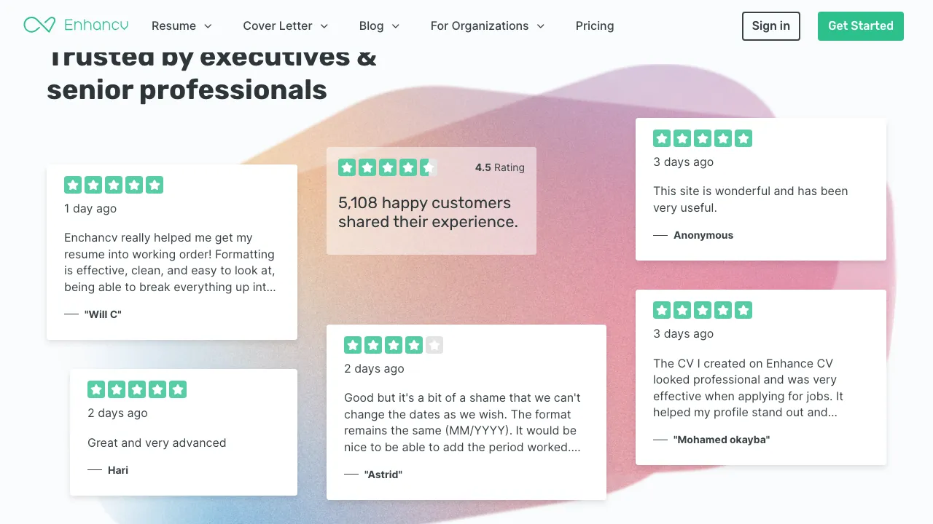Screen dimensions: 933x524
Task: Go to the Pricing page
Action: point(595,26)
